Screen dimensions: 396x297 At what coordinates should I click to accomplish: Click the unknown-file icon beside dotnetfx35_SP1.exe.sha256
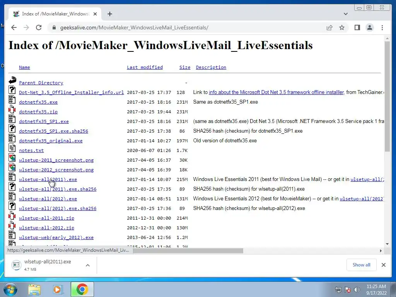tap(12, 128)
